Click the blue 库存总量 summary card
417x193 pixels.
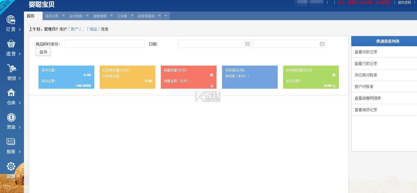click(66, 77)
